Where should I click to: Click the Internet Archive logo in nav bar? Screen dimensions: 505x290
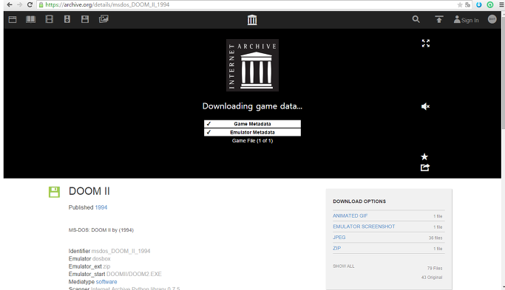pyautogui.click(x=252, y=20)
